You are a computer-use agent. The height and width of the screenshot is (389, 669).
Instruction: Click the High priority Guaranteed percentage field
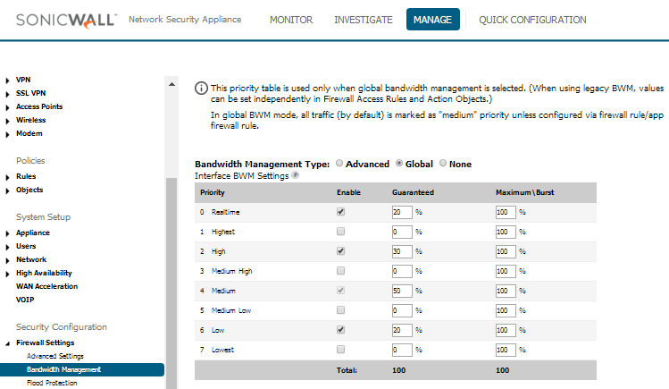[x=401, y=251]
